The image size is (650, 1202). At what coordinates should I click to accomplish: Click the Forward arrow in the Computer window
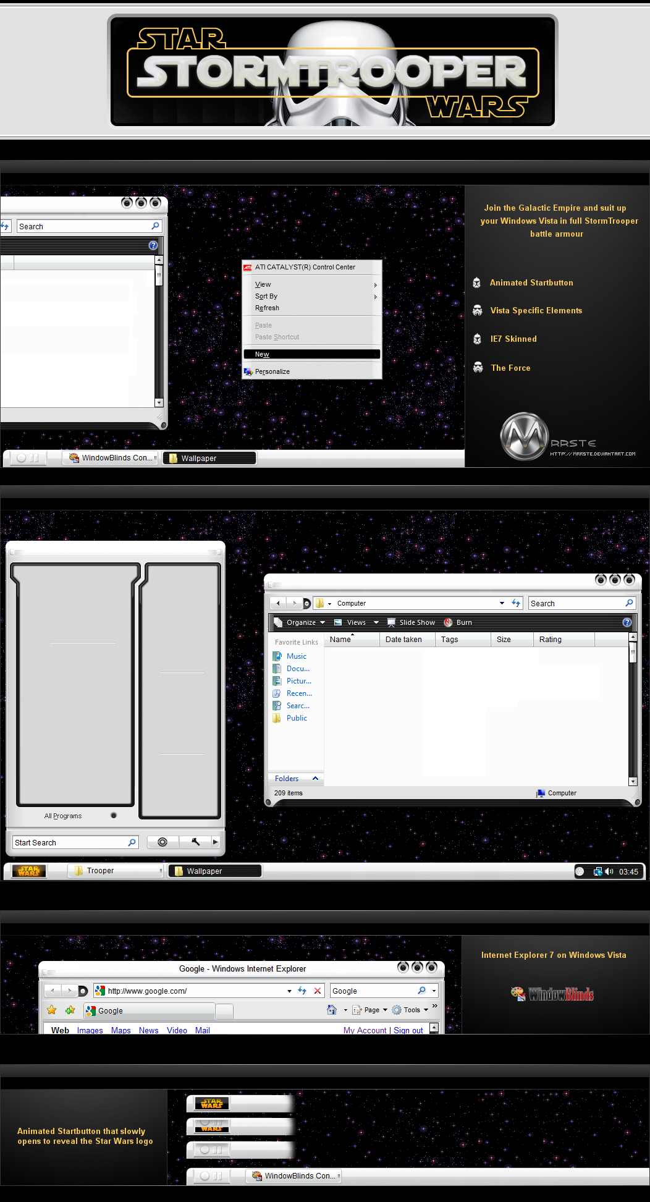pyautogui.click(x=295, y=603)
